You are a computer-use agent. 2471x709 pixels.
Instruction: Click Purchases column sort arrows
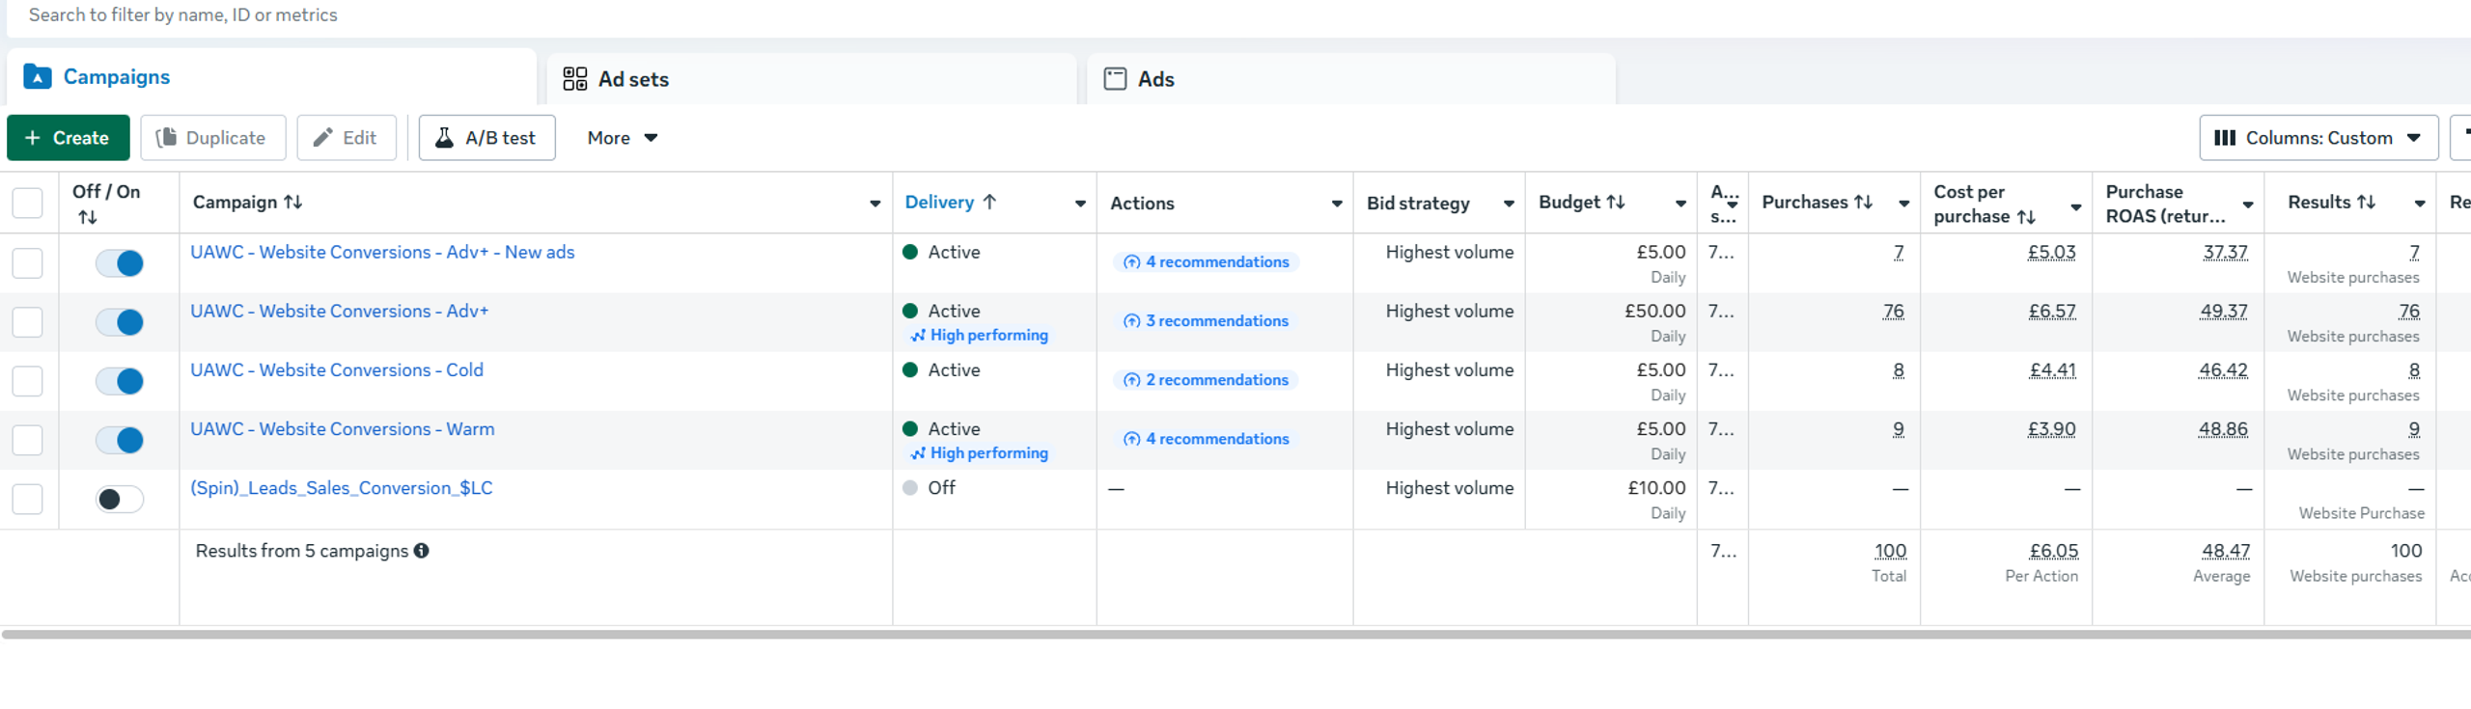pos(1863,203)
